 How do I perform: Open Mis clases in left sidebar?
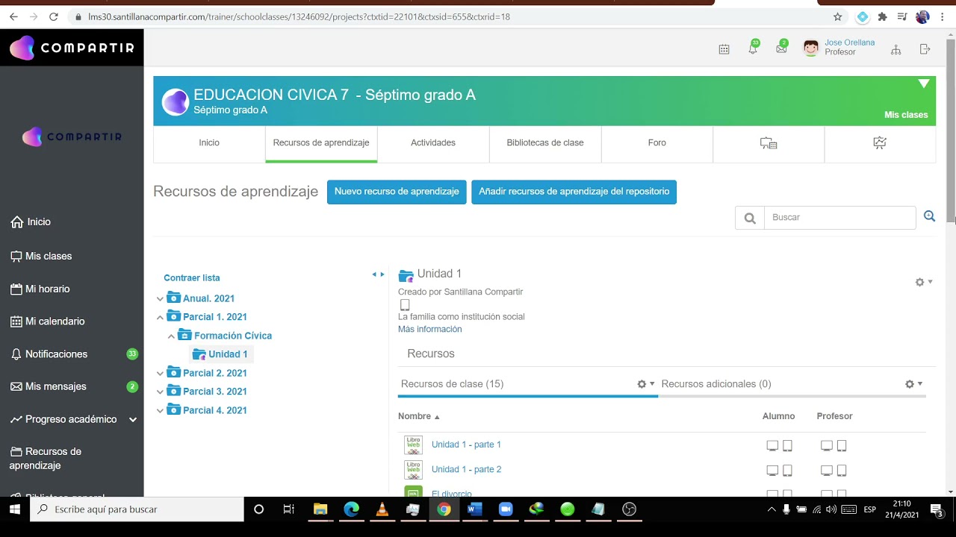click(x=41, y=256)
